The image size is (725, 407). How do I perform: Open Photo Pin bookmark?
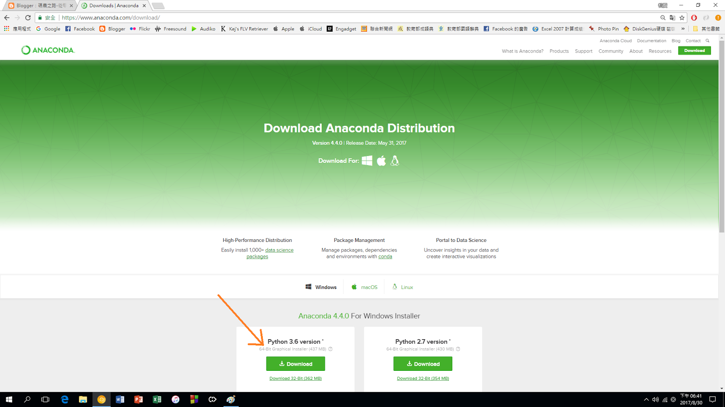(604, 28)
